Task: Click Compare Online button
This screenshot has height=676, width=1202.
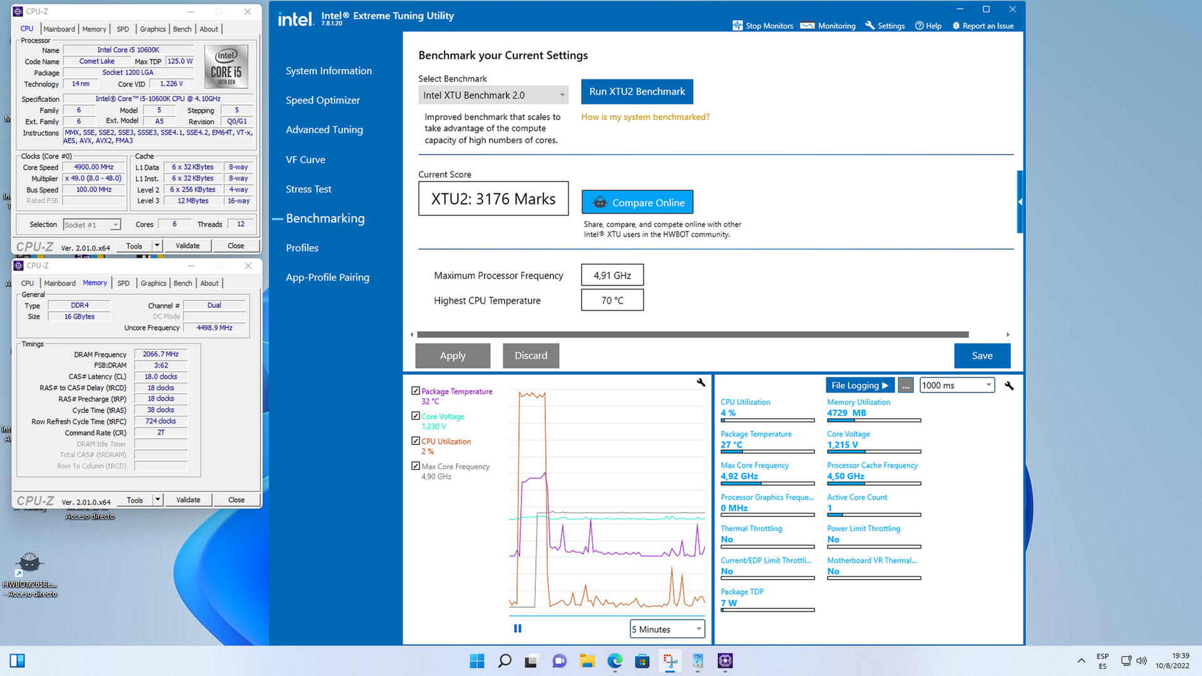Action: pos(637,202)
